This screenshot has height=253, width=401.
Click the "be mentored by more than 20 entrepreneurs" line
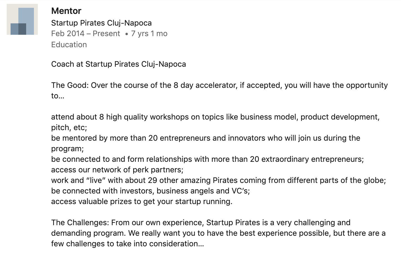click(206, 138)
